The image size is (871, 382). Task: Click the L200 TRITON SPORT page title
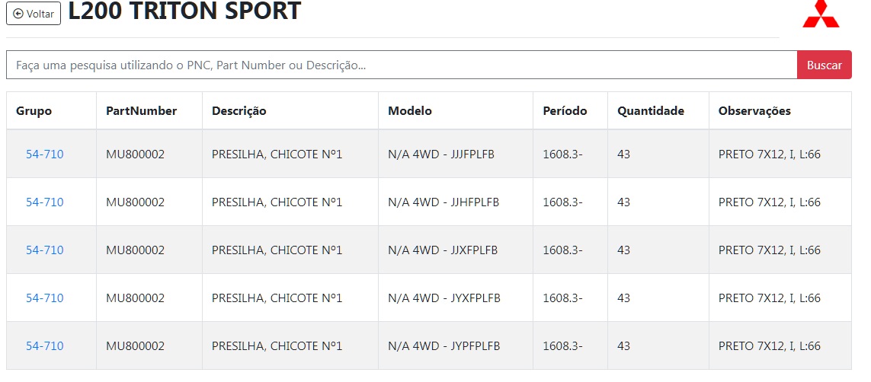click(x=184, y=12)
